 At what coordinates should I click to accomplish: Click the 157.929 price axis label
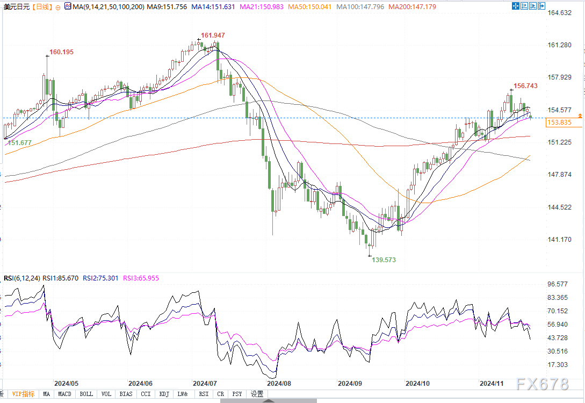(559, 77)
